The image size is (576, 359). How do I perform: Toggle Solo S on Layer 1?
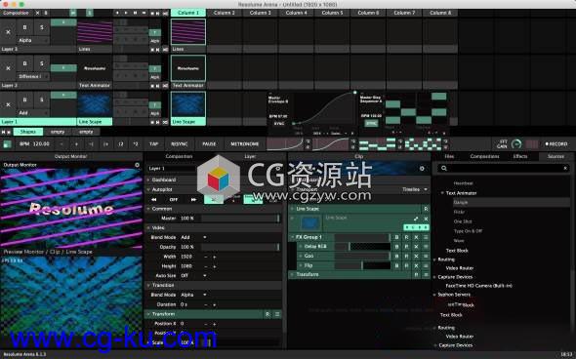click(42, 100)
